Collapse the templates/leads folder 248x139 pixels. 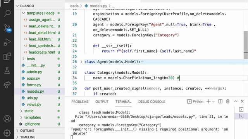tap(23, 13)
